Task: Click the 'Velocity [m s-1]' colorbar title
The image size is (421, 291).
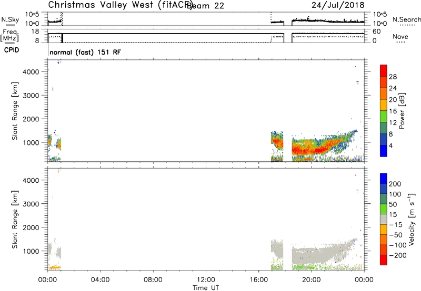Action: [x=412, y=219]
